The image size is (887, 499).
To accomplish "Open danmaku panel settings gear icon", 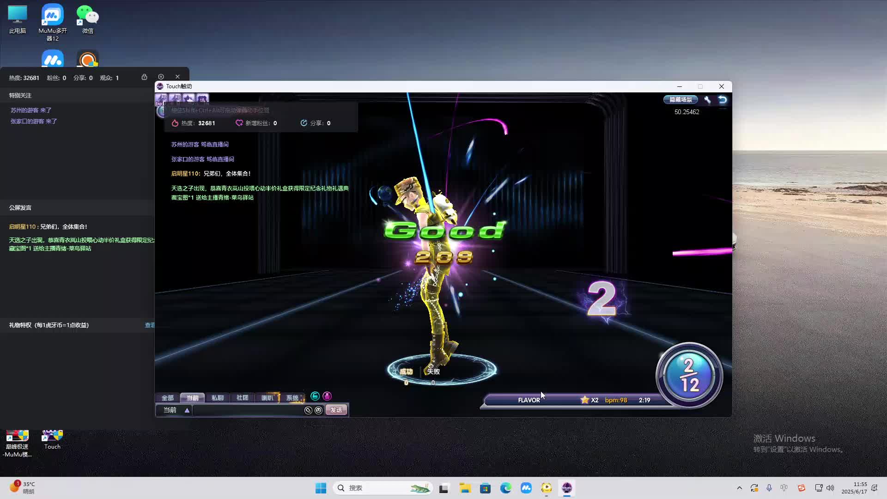I will [x=161, y=77].
